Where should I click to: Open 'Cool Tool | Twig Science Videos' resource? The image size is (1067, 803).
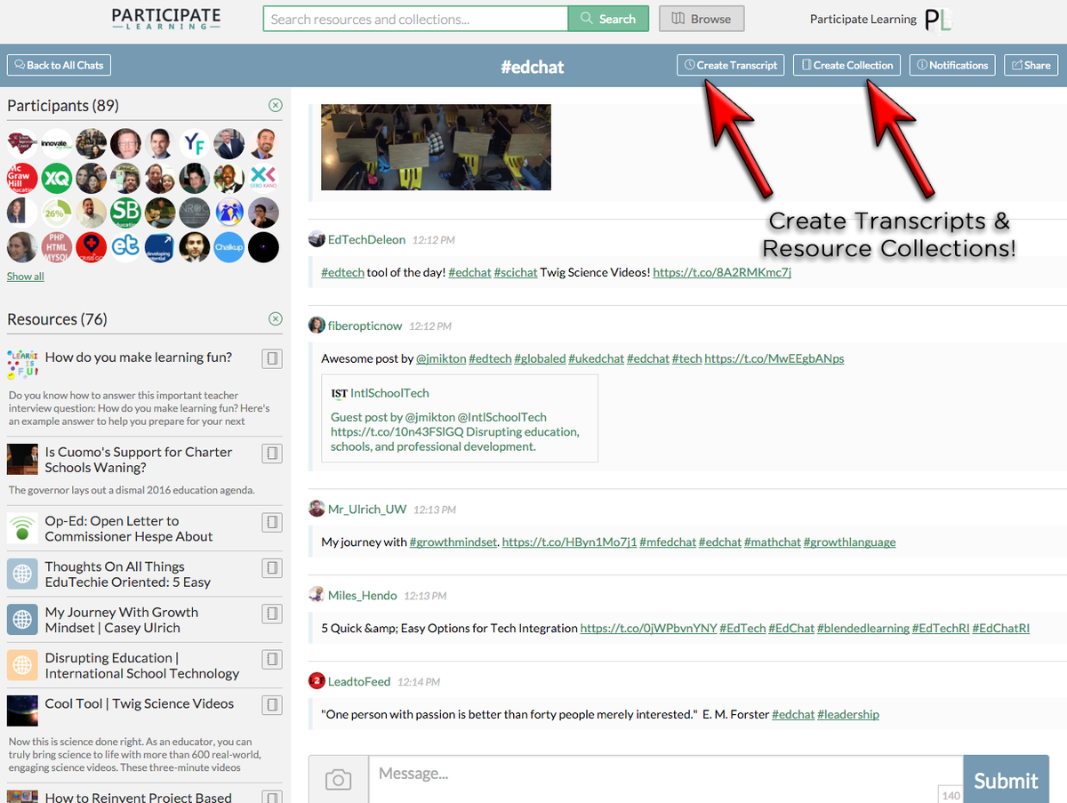click(140, 703)
